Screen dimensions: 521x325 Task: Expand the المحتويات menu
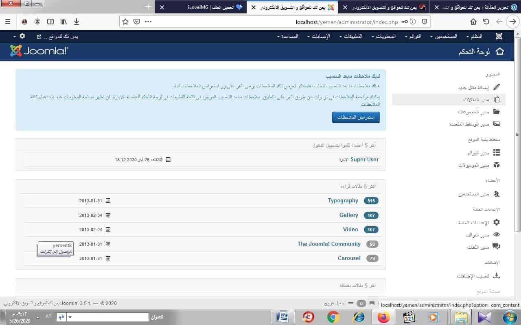tap(383, 36)
